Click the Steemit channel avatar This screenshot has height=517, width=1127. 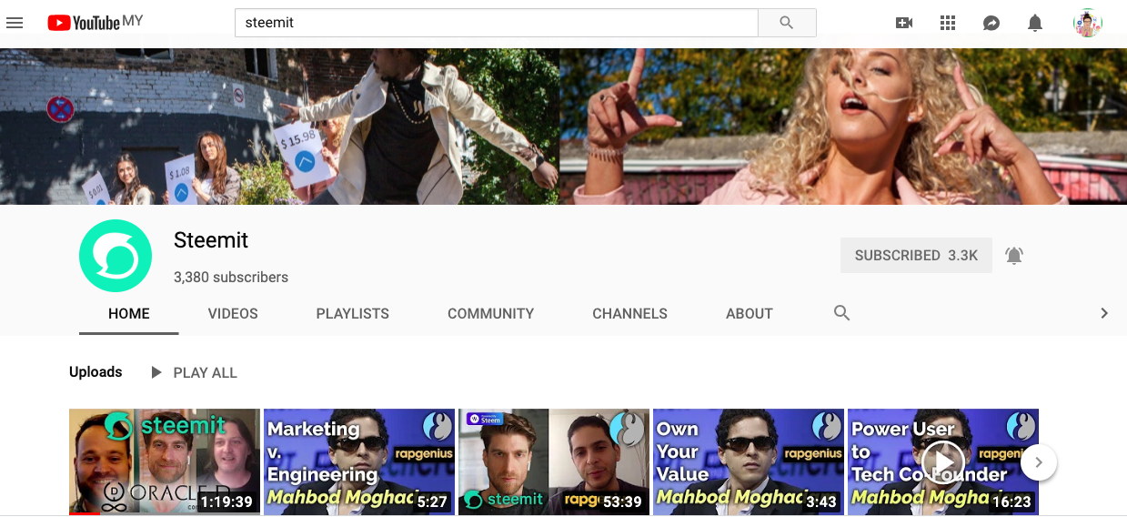116,256
